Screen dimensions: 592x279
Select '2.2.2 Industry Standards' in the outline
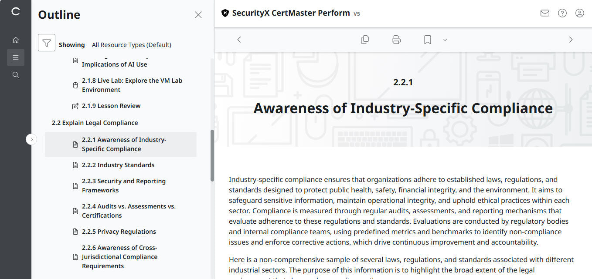point(118,165)
